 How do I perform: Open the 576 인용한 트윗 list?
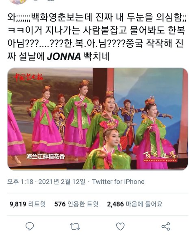point(76,204)
